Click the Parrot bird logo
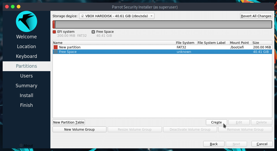The width and height of the screenshot is (277, 151). tap(26, 22)
